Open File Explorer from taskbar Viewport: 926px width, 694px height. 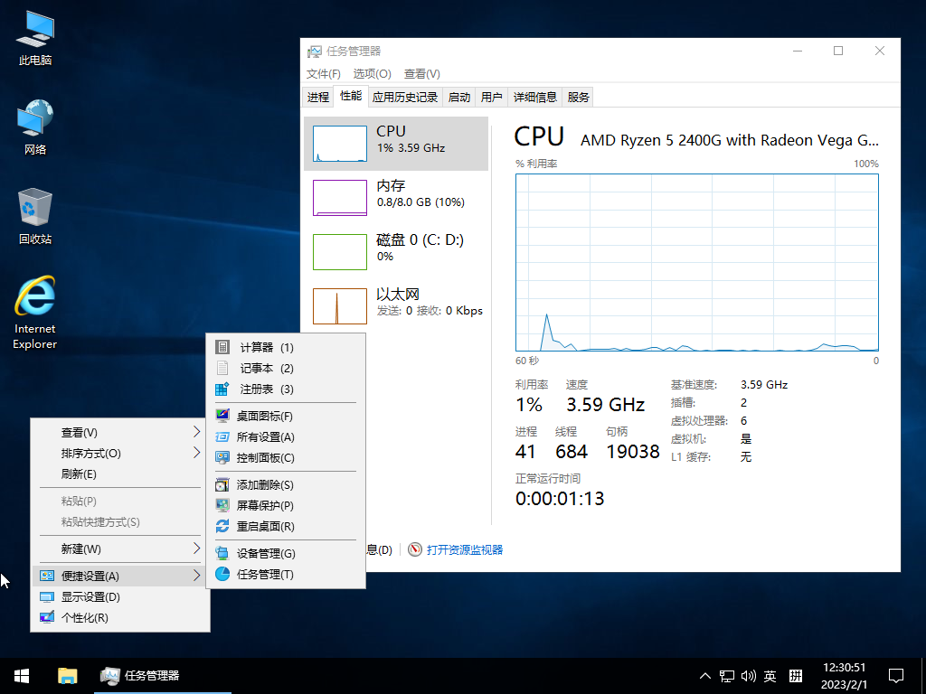68,675
